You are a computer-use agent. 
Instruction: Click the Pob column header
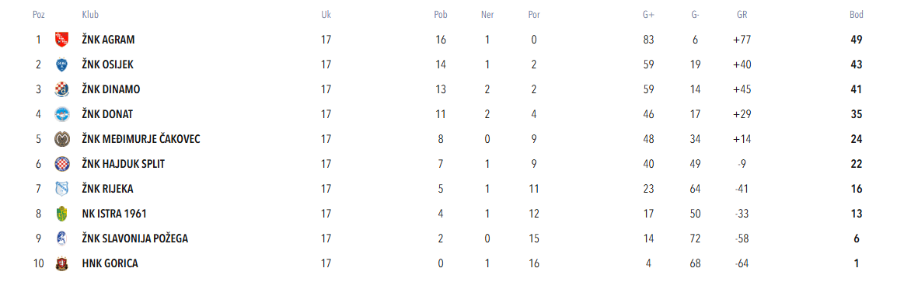click(441, 15)
